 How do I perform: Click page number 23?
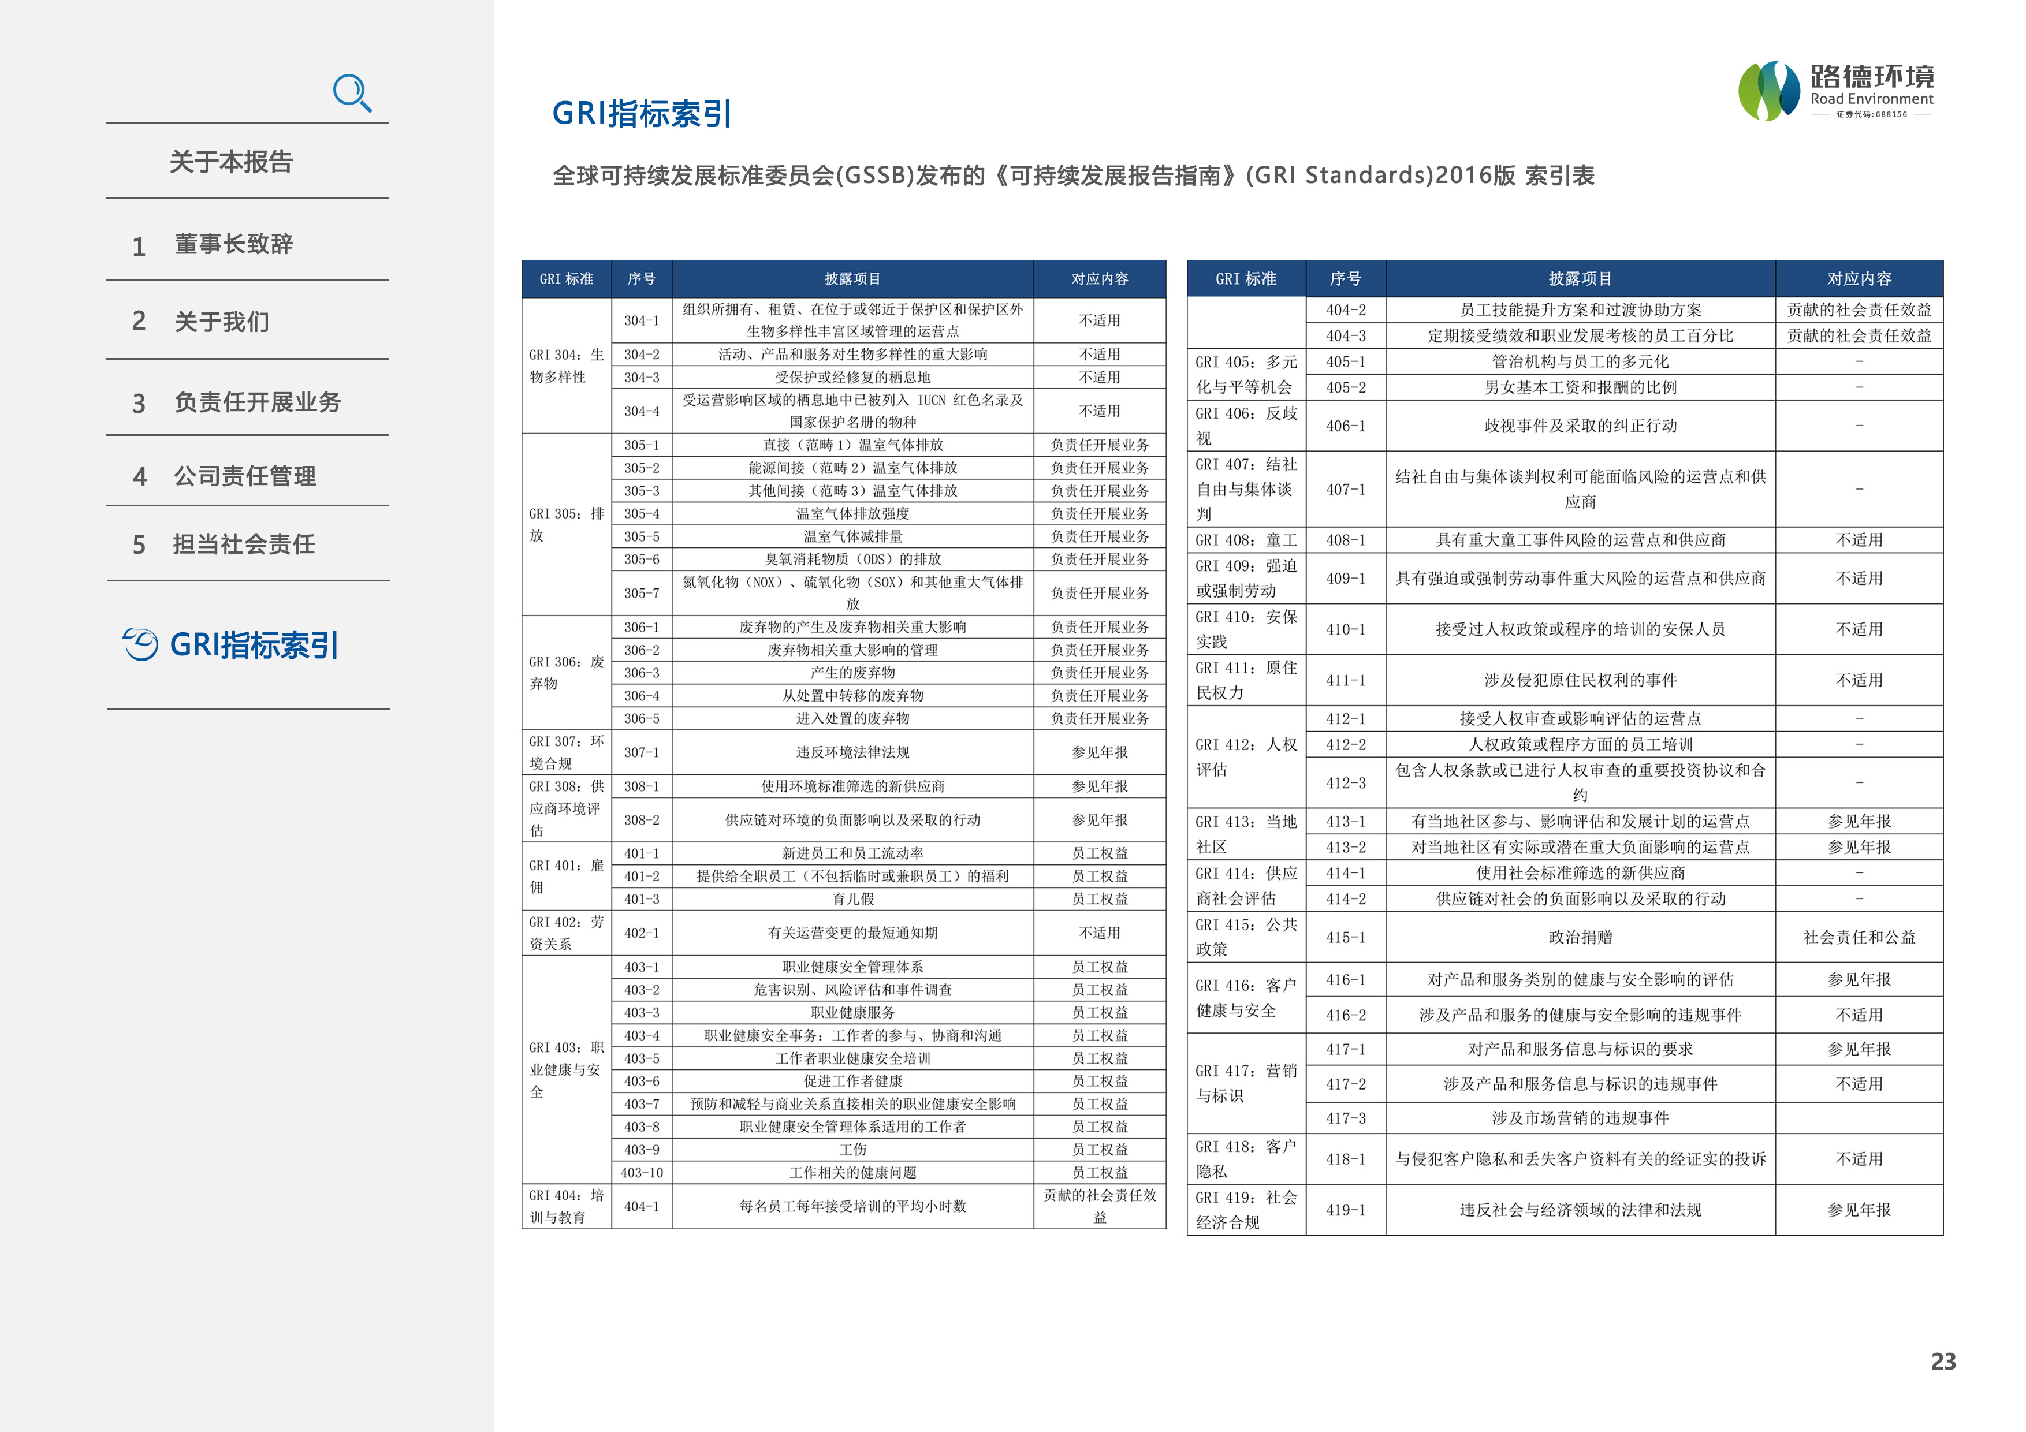pyautogui.click(x=1943, y=1362)
